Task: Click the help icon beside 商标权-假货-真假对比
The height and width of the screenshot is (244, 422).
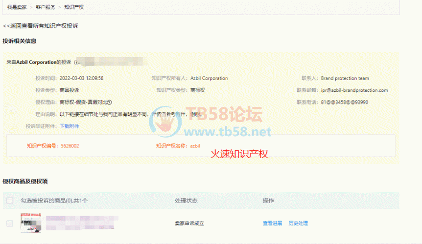Action: point(109,102)
